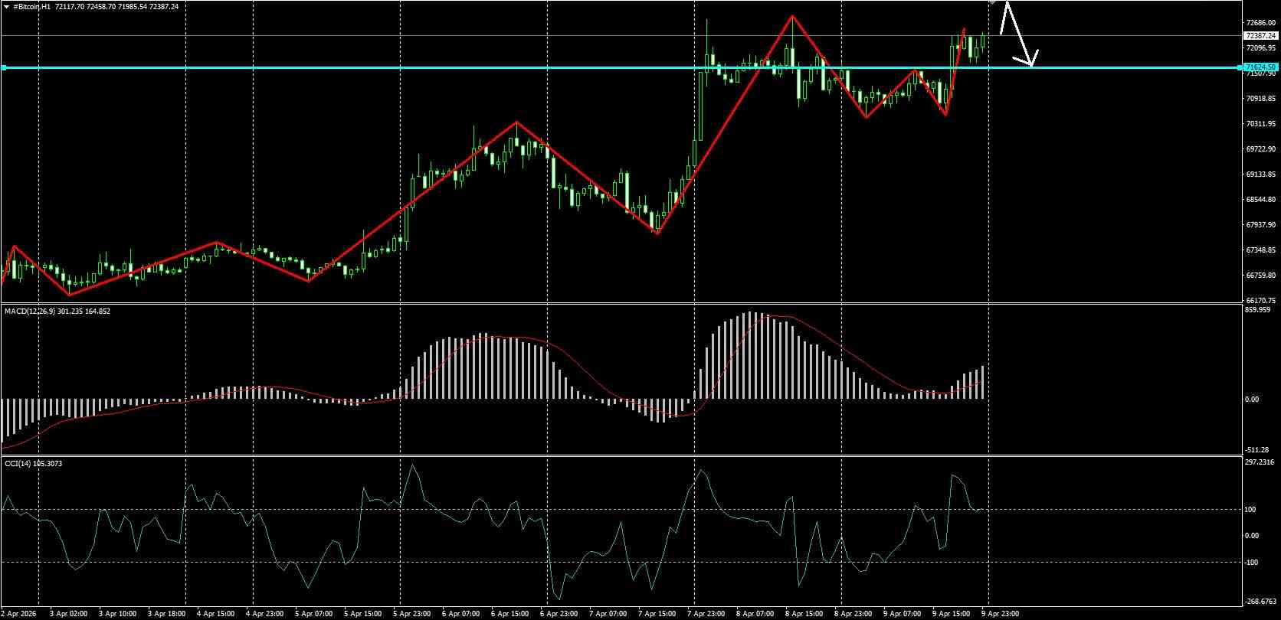Click time axis label 5 Apr 23:00

[x=411, y=614]
